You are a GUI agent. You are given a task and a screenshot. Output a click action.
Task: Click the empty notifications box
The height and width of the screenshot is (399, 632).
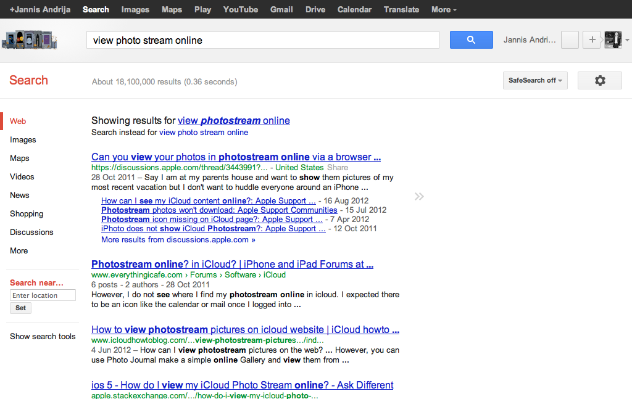click(570, 40)
